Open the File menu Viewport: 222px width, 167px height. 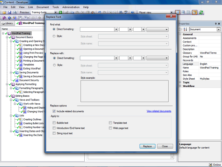(6, 7)
